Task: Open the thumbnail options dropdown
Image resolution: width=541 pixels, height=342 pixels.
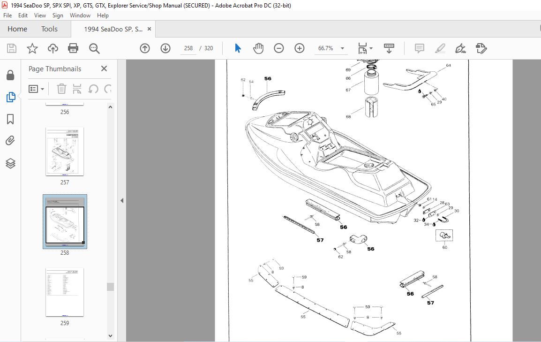Action: 36,89
